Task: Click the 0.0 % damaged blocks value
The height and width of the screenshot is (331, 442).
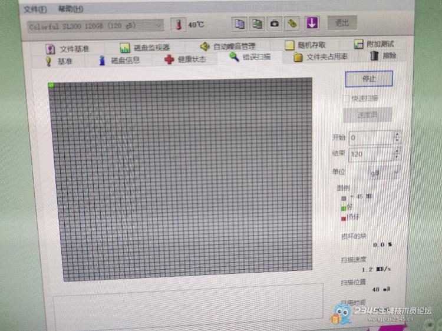Action: click(x=382, y=244)
